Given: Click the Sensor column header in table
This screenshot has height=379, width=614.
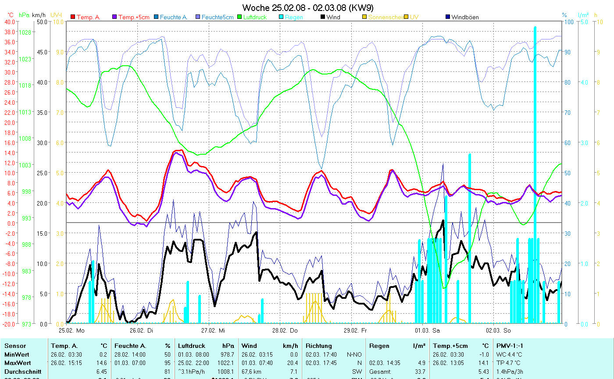Looking at the screenshot, I should (x=14, y=346).
